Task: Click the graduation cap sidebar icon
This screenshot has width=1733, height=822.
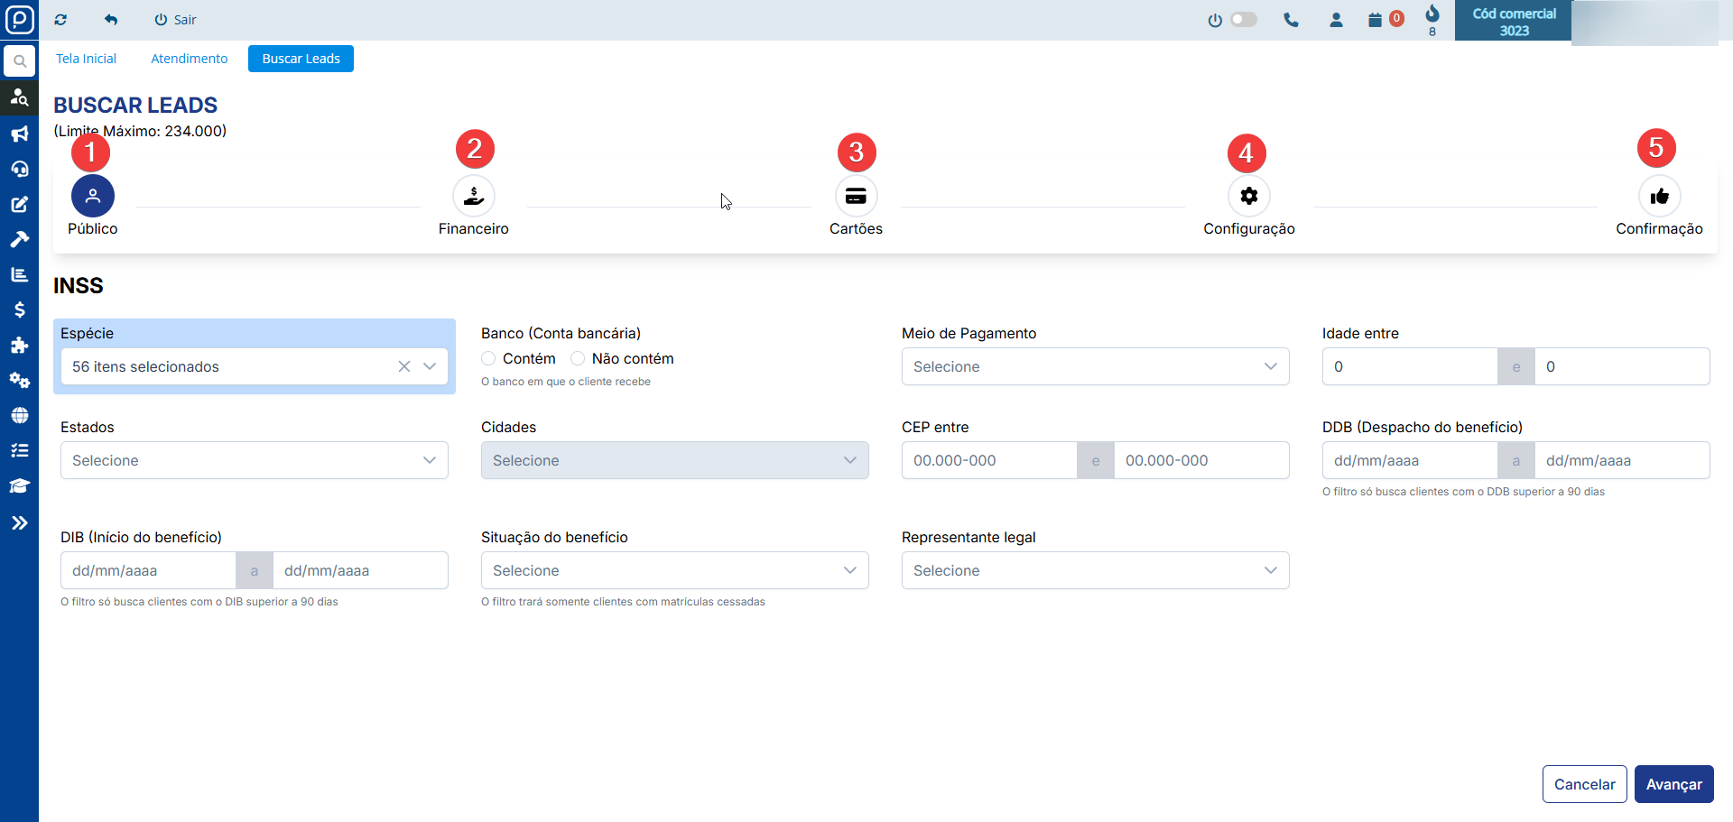Action: coord(19,486)
